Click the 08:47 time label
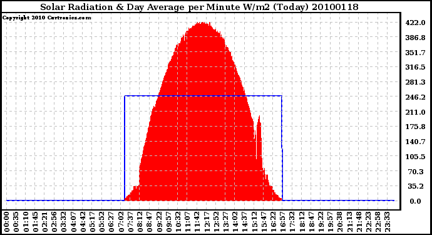Screen dimensions: 432x235 150,222
